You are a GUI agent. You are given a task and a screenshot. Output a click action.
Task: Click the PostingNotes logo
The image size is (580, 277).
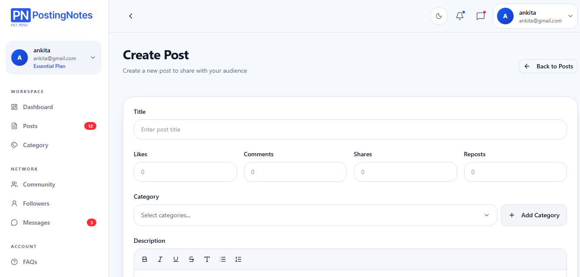[x=52, y=16]
